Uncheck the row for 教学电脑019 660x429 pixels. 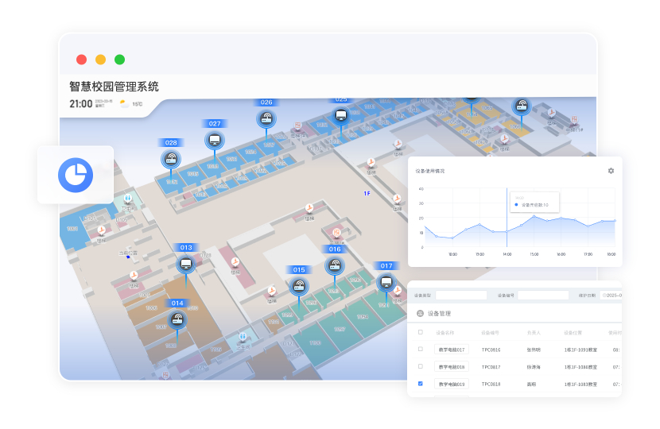click(x=420, y=384)
